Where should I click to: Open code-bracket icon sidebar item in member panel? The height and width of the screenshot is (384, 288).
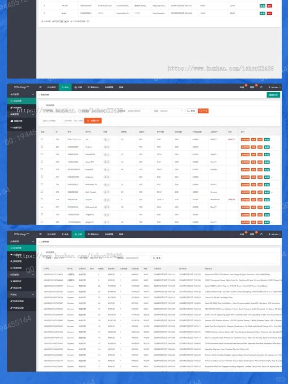pos(22,128)
